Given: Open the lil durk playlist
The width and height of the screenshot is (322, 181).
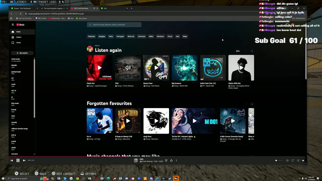Looking at the screenshot, I should click(x=22, y=111).
